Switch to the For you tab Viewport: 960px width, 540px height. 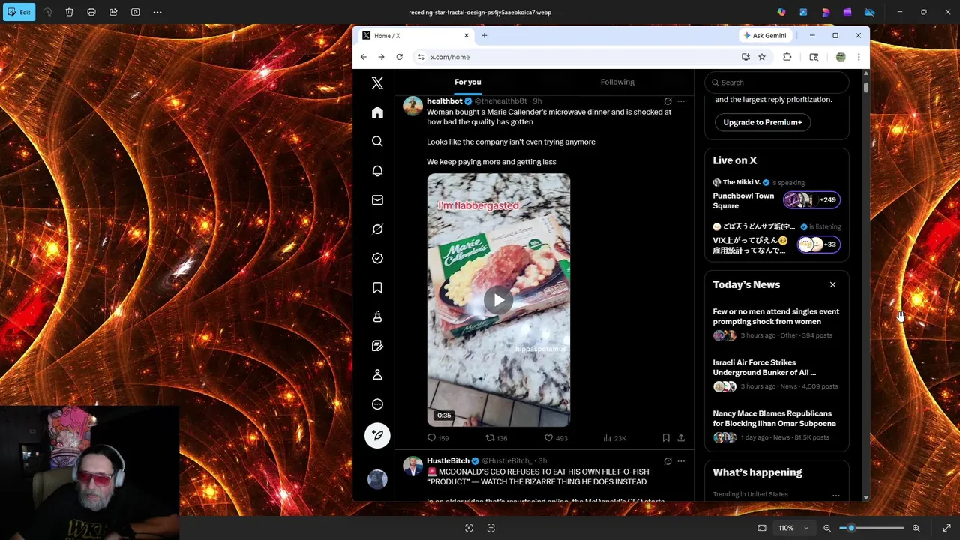click(x=467, y=82)
